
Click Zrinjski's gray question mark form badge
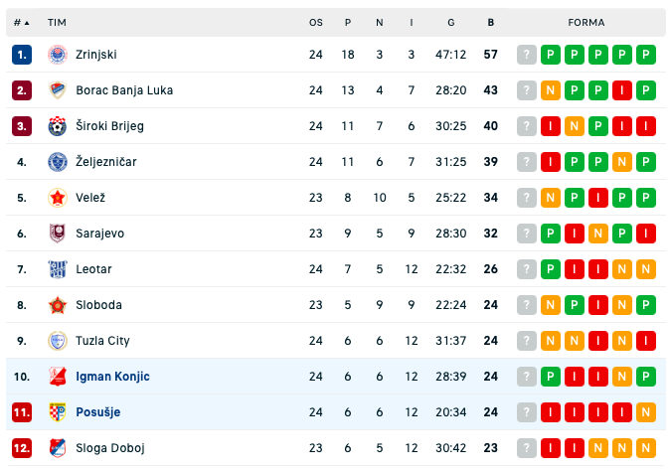527,55
